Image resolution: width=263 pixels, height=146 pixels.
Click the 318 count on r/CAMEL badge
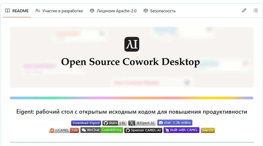pyautogui.click(x=74, y=130)
